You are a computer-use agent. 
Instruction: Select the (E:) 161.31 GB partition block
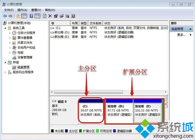pos(147,110)
